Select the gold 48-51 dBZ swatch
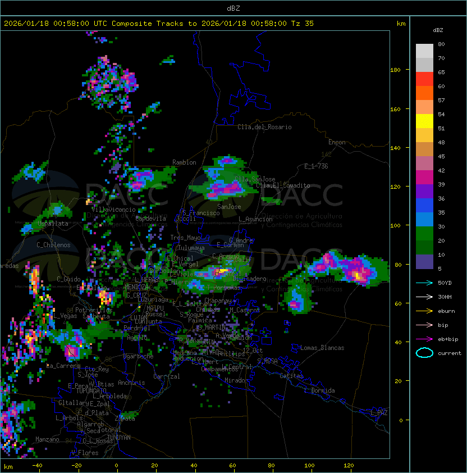Viewport: 467px width, 473px height. (424, 135)
